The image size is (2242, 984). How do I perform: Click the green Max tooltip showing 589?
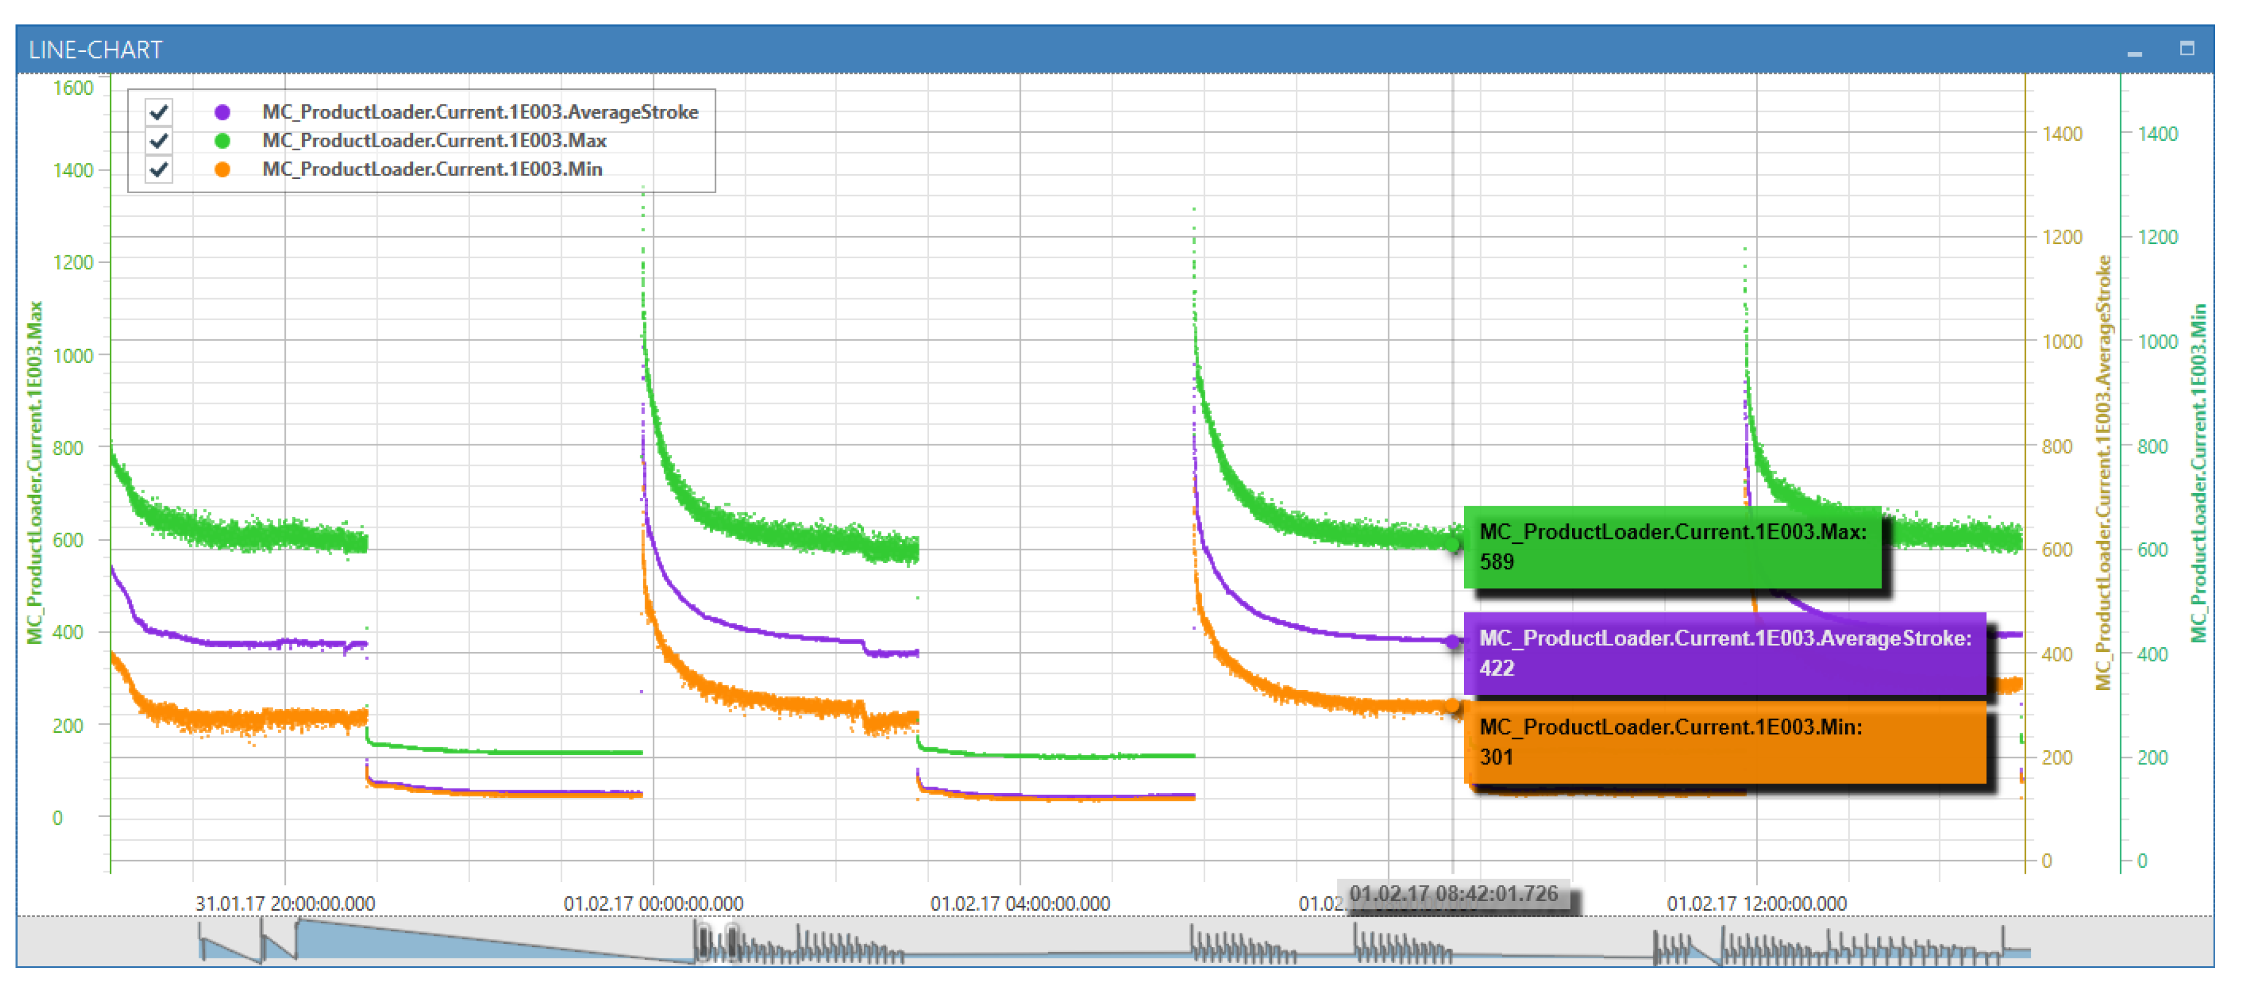tap(1672, 546)
